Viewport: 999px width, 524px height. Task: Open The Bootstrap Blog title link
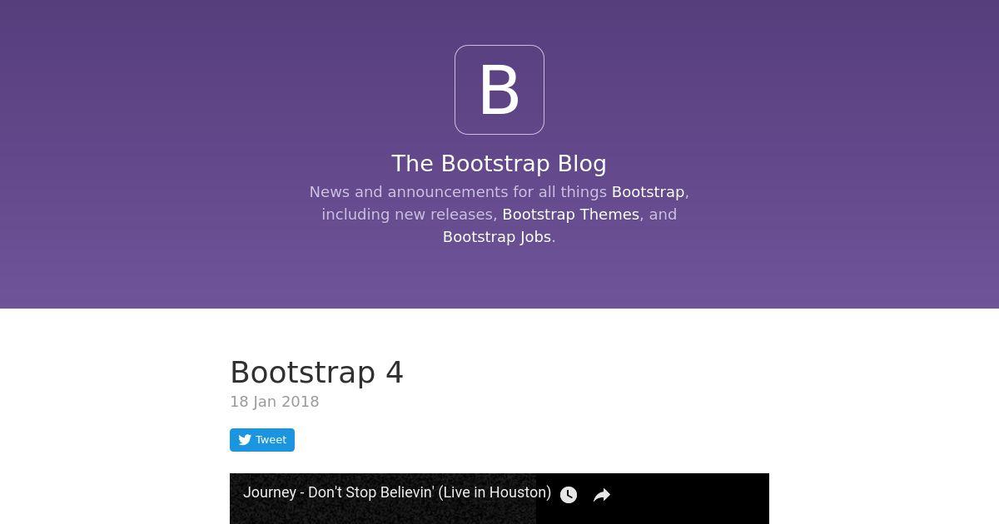point(499,163)
